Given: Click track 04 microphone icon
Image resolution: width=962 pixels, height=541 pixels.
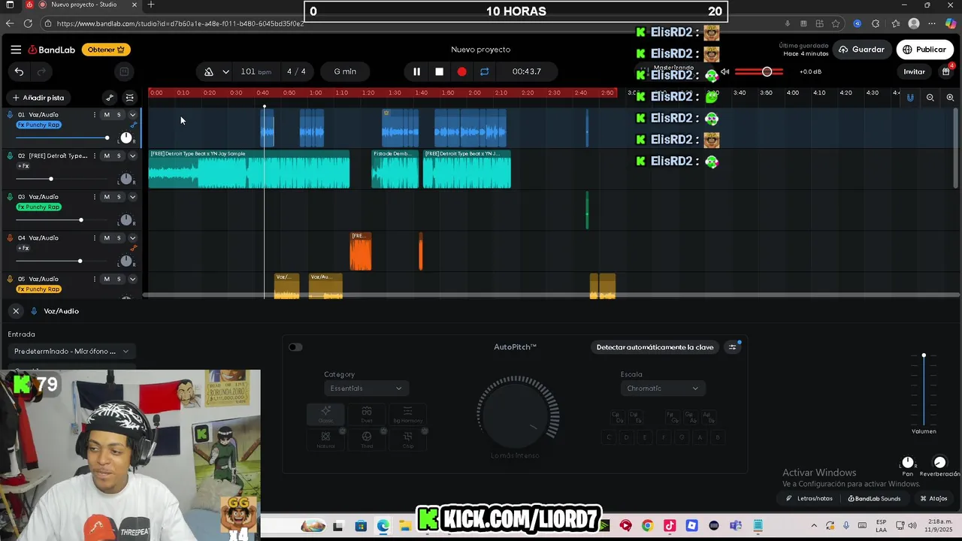Looking at the screenshot, I should 10,238.
